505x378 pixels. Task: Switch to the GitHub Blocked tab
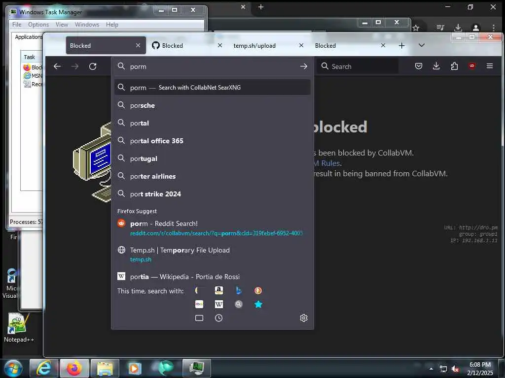pyautogui.click(x=187, y=45)
